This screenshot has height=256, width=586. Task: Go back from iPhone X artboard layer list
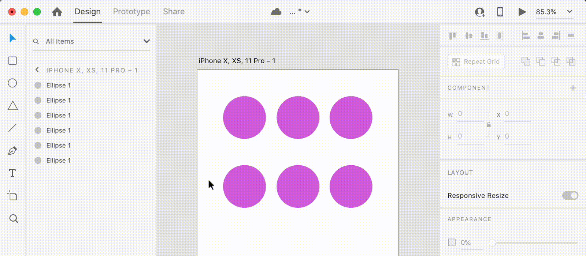[37, 70]
